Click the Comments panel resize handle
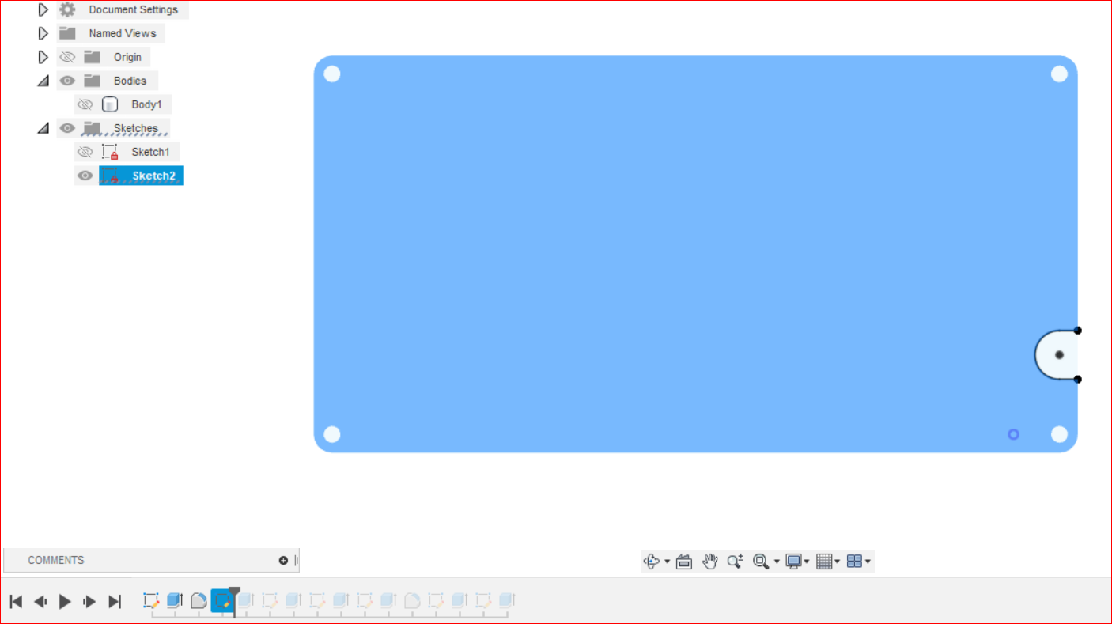Image resolution: width=1112 pixels, height=624 pixels. point(296,560)
